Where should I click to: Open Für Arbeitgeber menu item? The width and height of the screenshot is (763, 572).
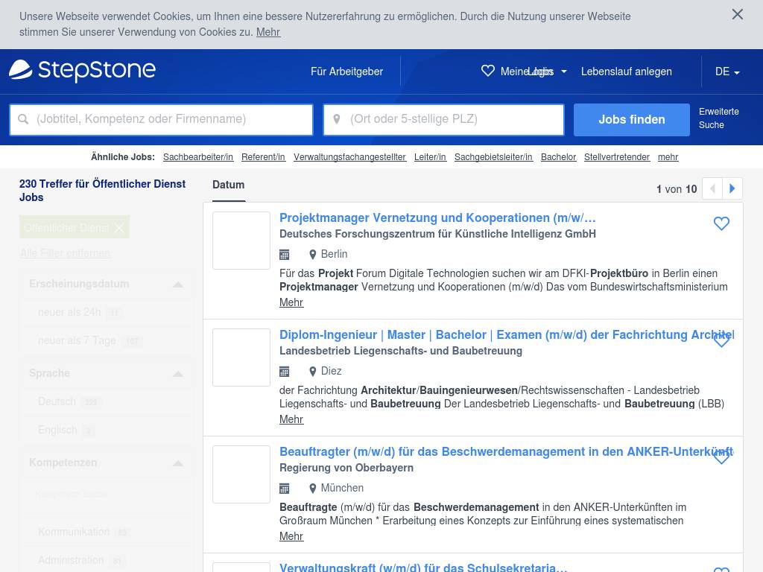[x=346, y=71]
